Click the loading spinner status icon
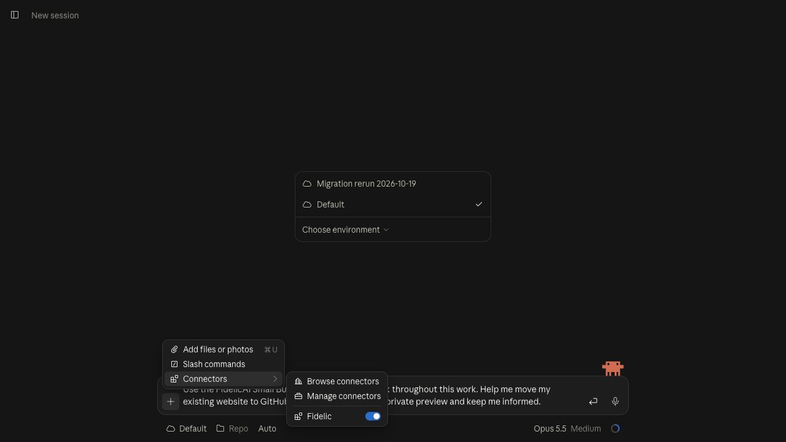 [615, 428]
